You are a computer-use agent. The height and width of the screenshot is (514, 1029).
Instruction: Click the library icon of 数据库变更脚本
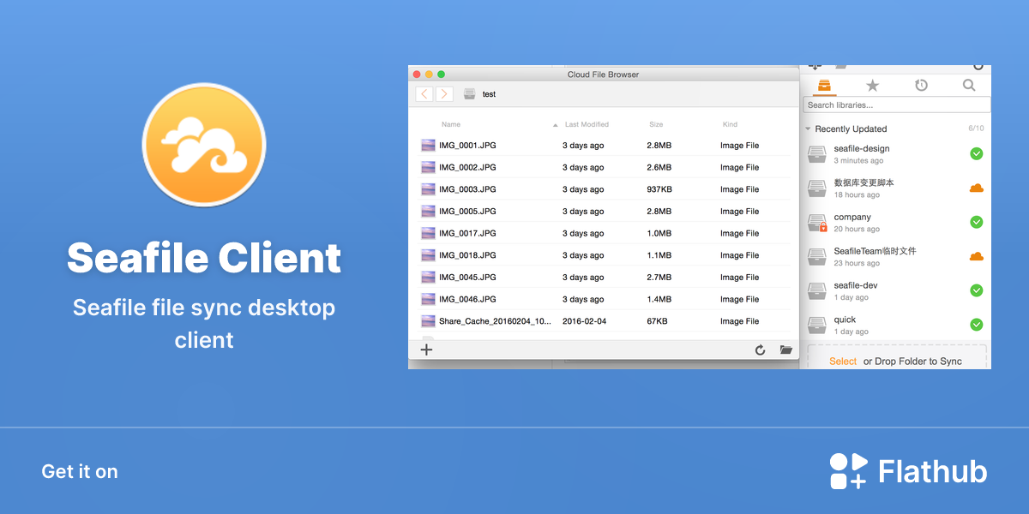click(817, 188)
